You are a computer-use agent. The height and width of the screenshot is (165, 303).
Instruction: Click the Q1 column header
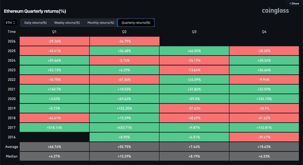pos(54,32)
